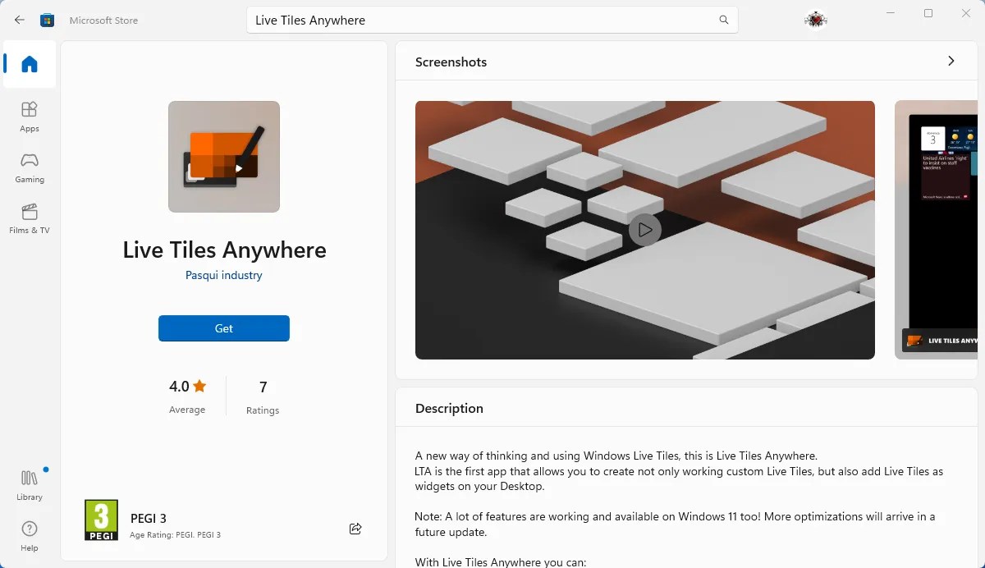
Task: View the 7 Ratings
Action: [x=262, y=395]
